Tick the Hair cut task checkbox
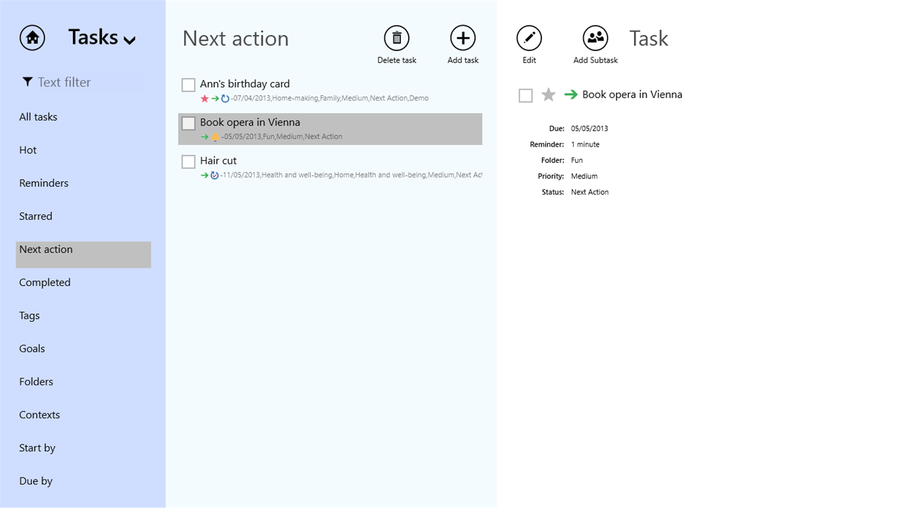The image size is (905, 508). point(188,162)
